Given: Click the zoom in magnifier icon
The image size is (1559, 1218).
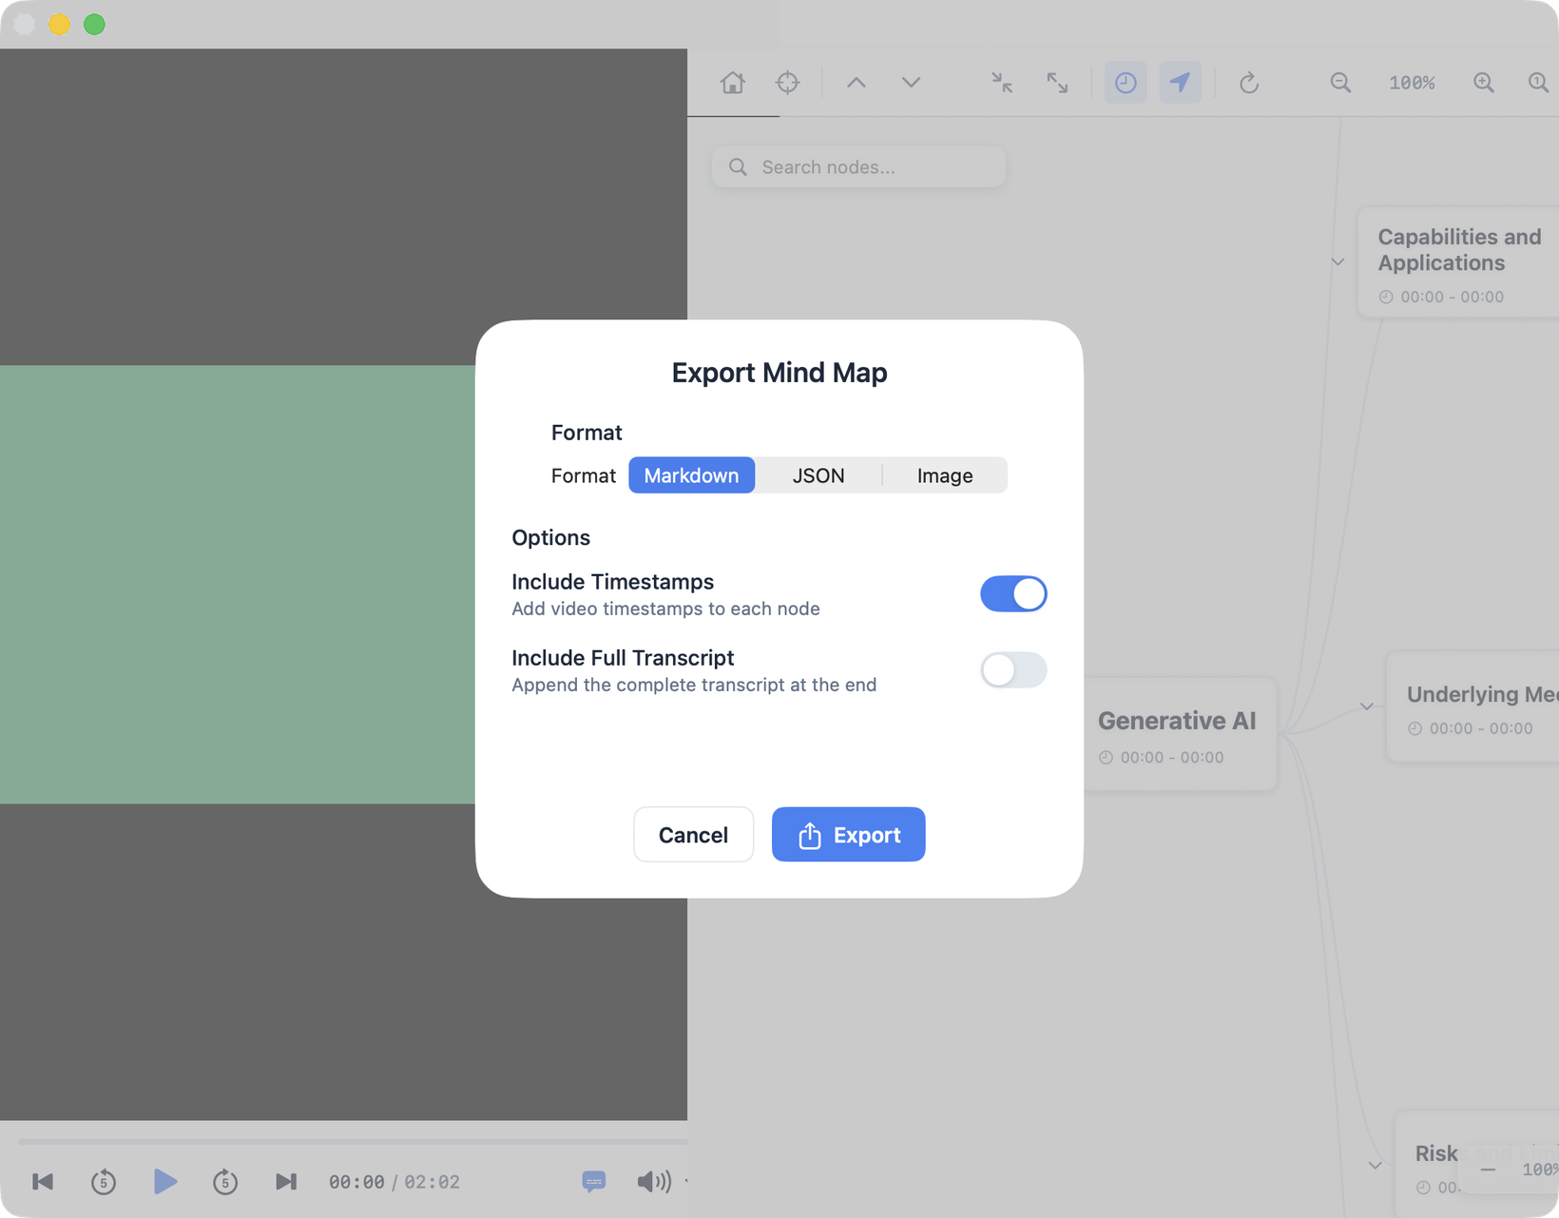Looking at the screenshot, I should pyautogui.click(x=1483, y=83).
